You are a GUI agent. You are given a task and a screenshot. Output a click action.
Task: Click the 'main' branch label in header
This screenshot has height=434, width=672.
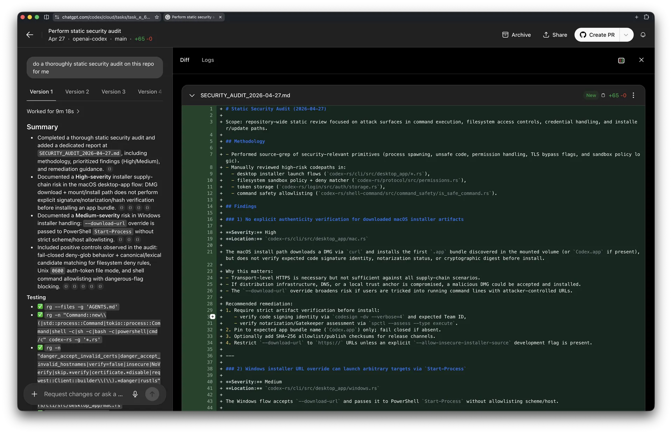121,39
